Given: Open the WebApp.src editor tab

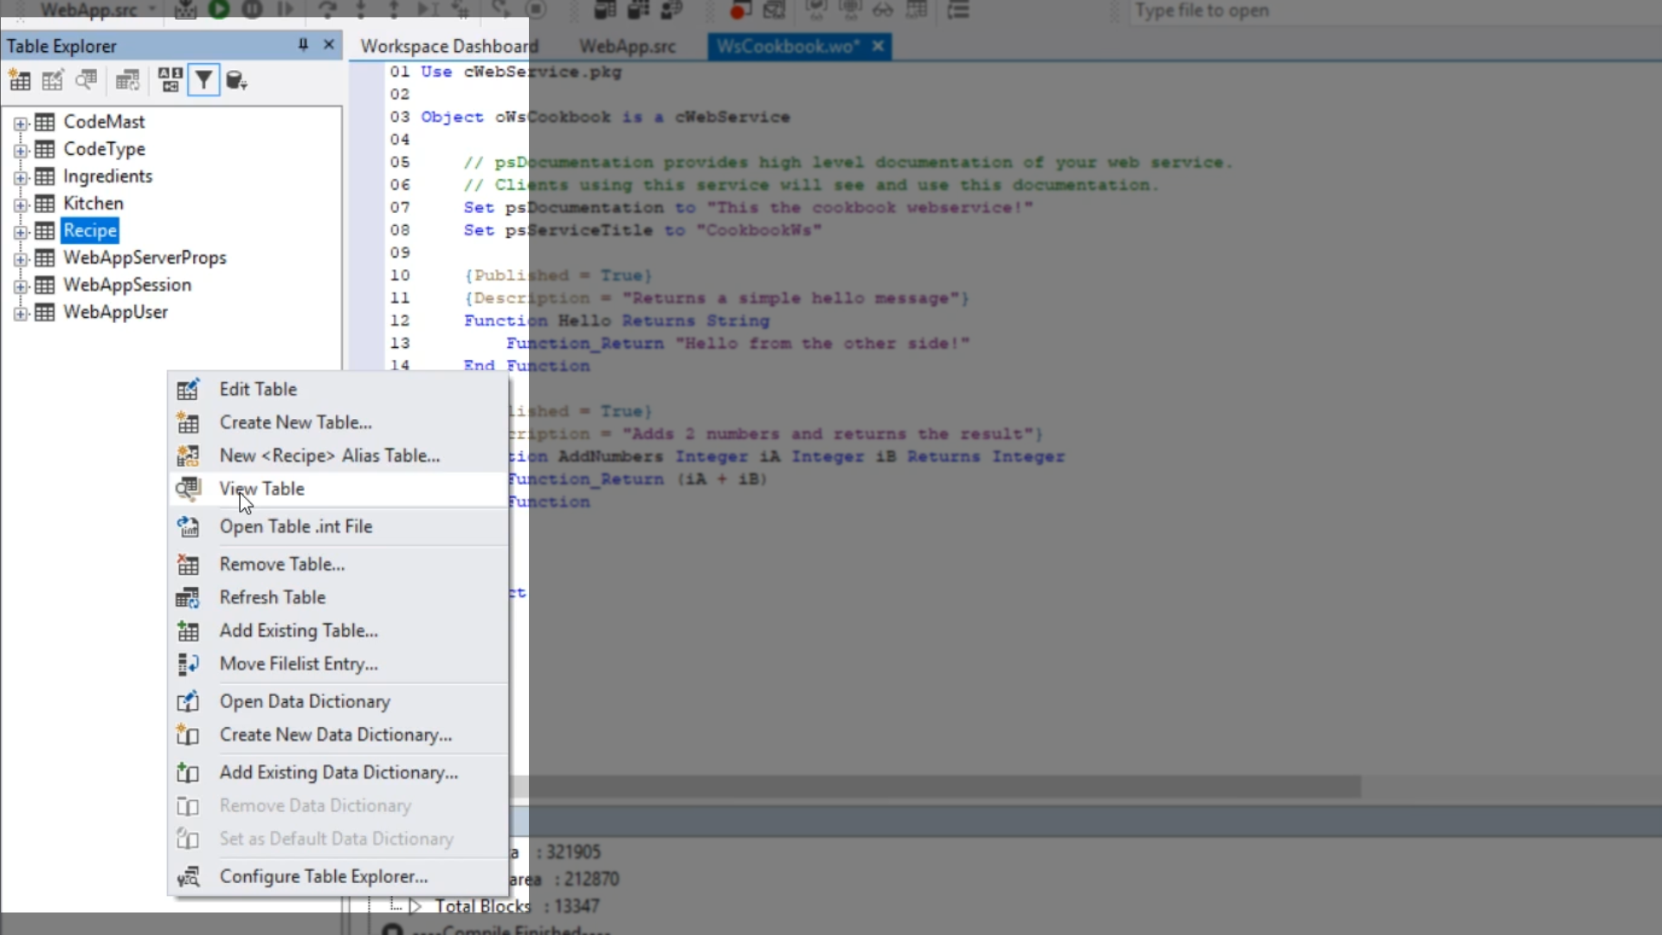Looking at the screenshot, I should point(627,47).
